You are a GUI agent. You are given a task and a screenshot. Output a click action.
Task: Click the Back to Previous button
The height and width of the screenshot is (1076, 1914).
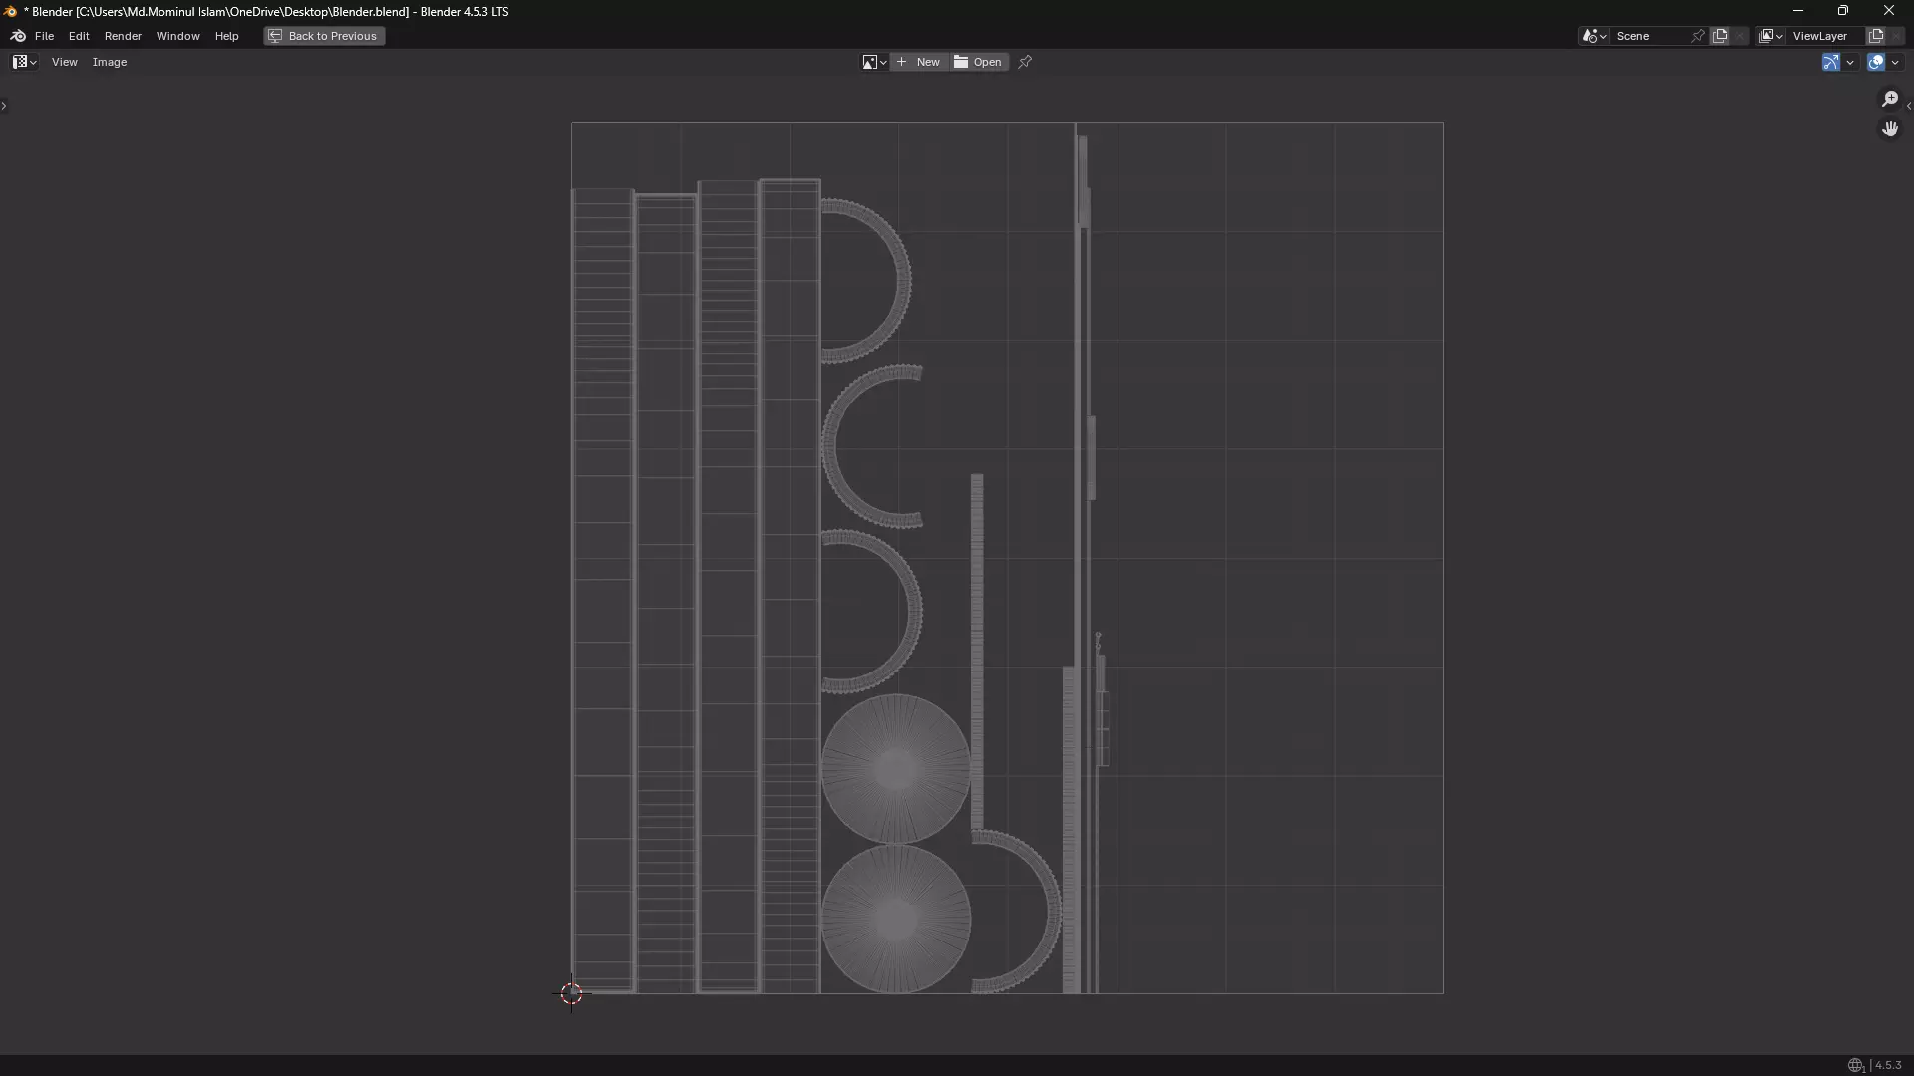pos(324,36)
